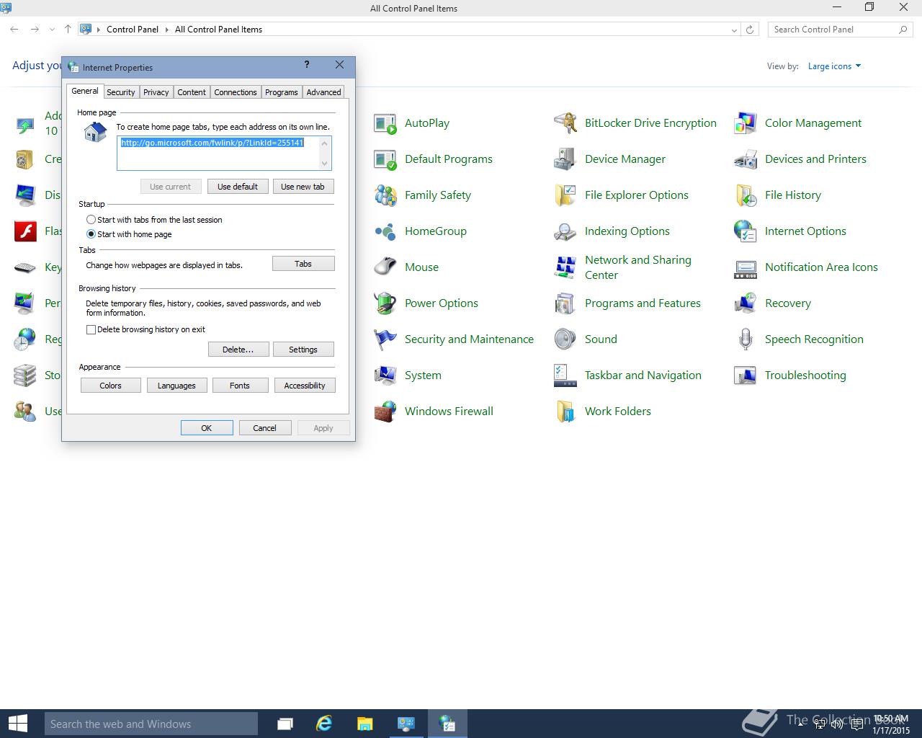The height and width of the screenshot is (738, 922).
Task: Launch Internet Explorer from the taskbar
Action: point(325,724)
